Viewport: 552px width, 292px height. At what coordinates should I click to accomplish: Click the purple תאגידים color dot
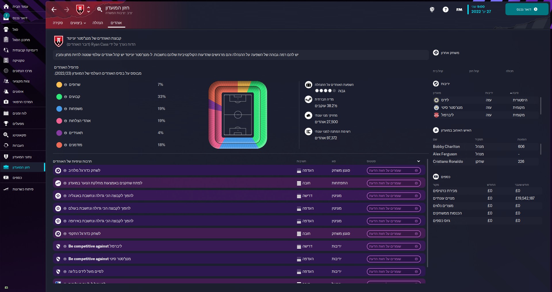[x=59, y=133]
